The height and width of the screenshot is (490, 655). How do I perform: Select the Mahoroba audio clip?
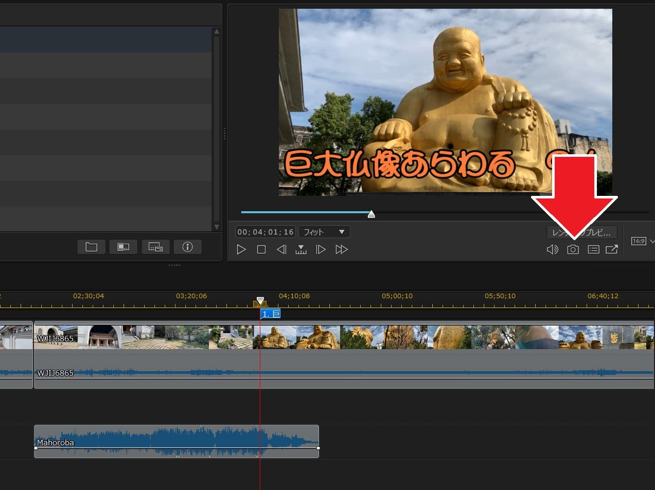point(176,441)
